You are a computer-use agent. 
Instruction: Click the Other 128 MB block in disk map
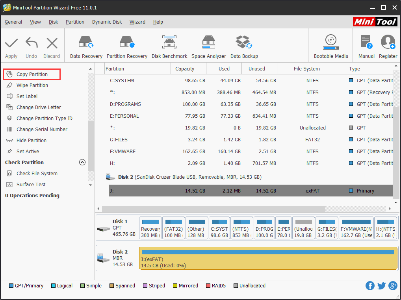tap(197, 228)
